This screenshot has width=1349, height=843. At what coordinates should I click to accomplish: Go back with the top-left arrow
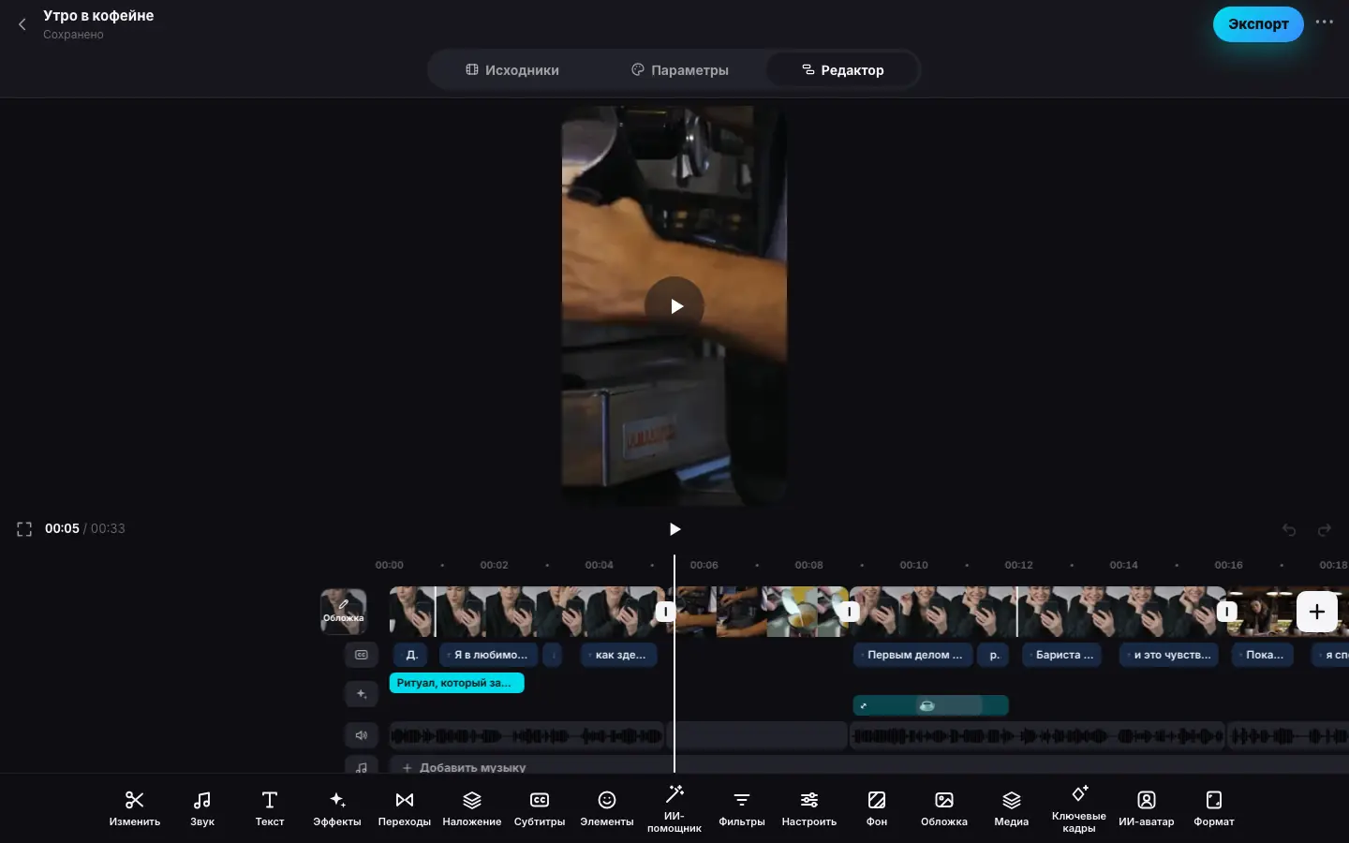click(22, 24)
